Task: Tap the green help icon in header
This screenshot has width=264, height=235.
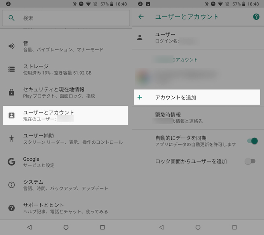Action: coord(256,17)
